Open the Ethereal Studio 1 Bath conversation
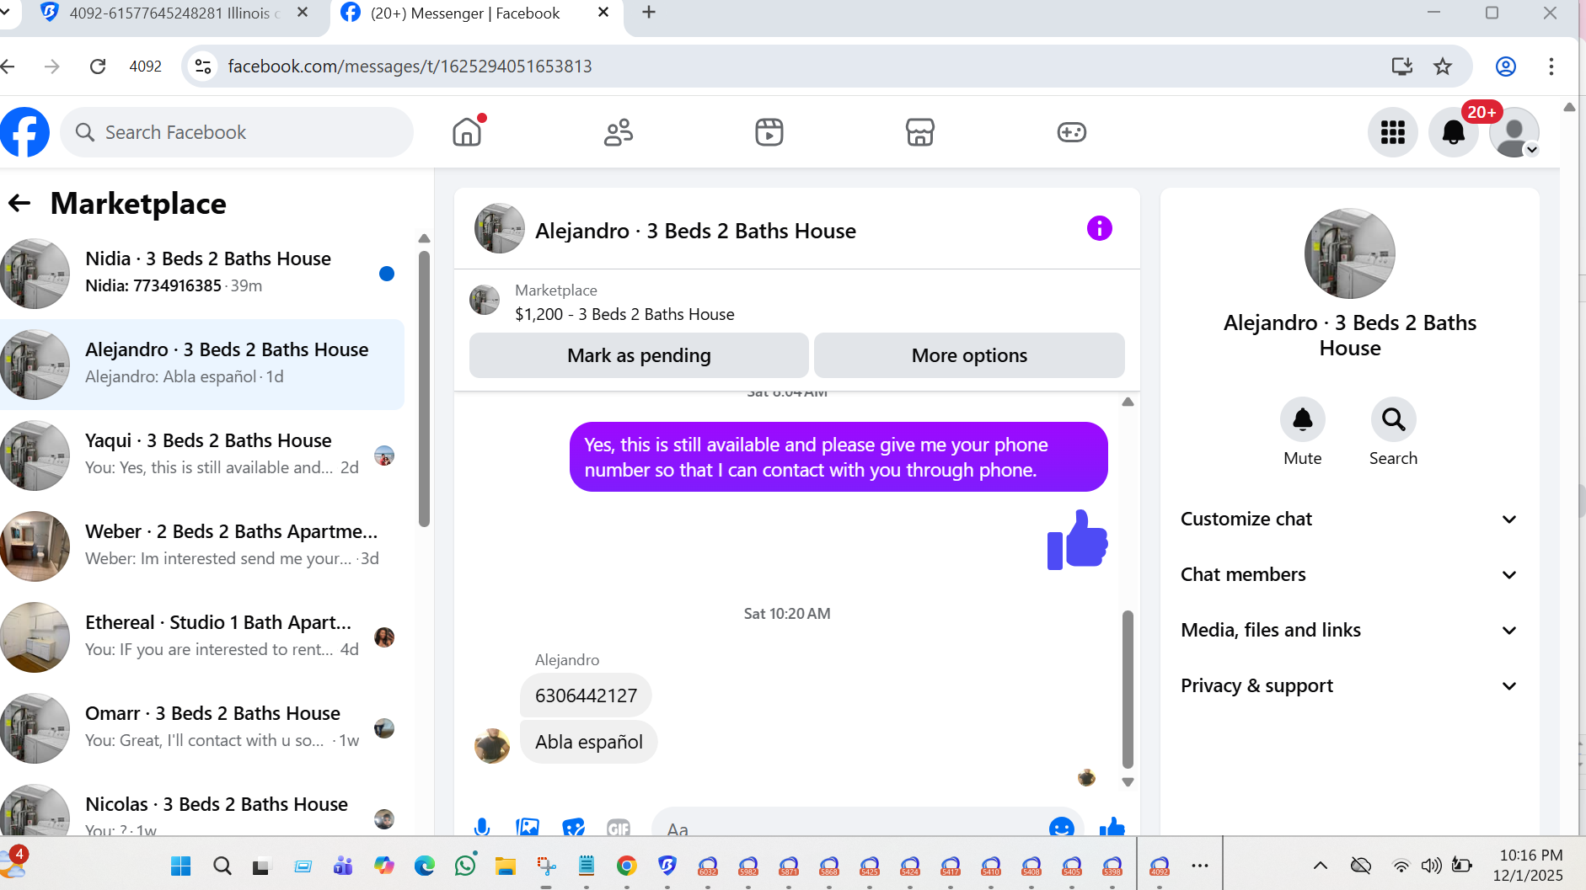This screenshot has width=1586, height=890. [202, 637]
